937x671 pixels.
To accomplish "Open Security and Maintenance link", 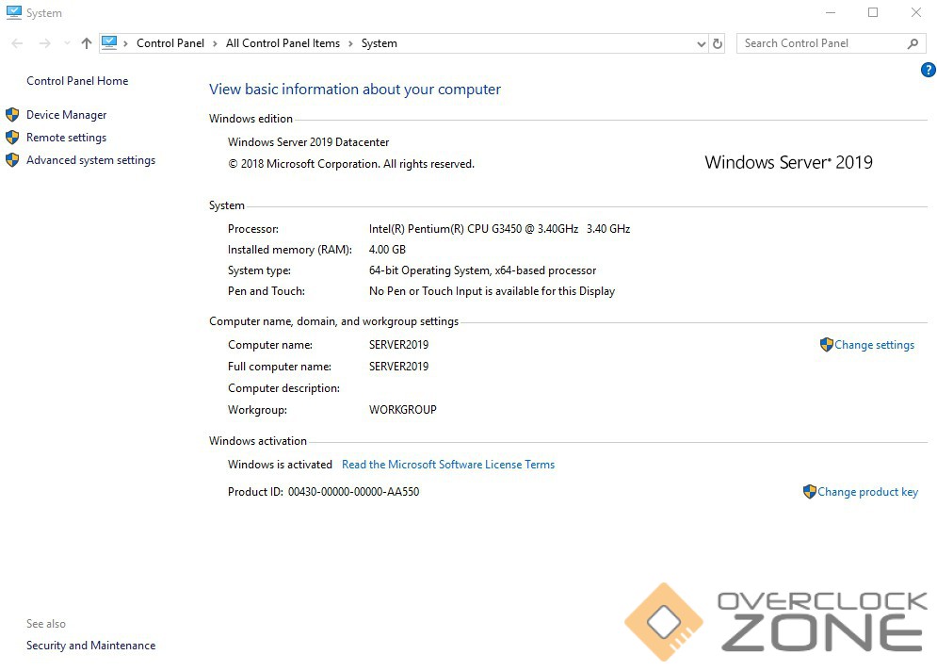I will click(90, 646).
